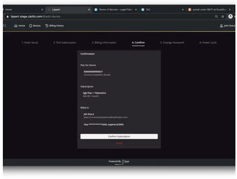
Task: Open the John Doe Jr user menu
Action: [228, 26]
